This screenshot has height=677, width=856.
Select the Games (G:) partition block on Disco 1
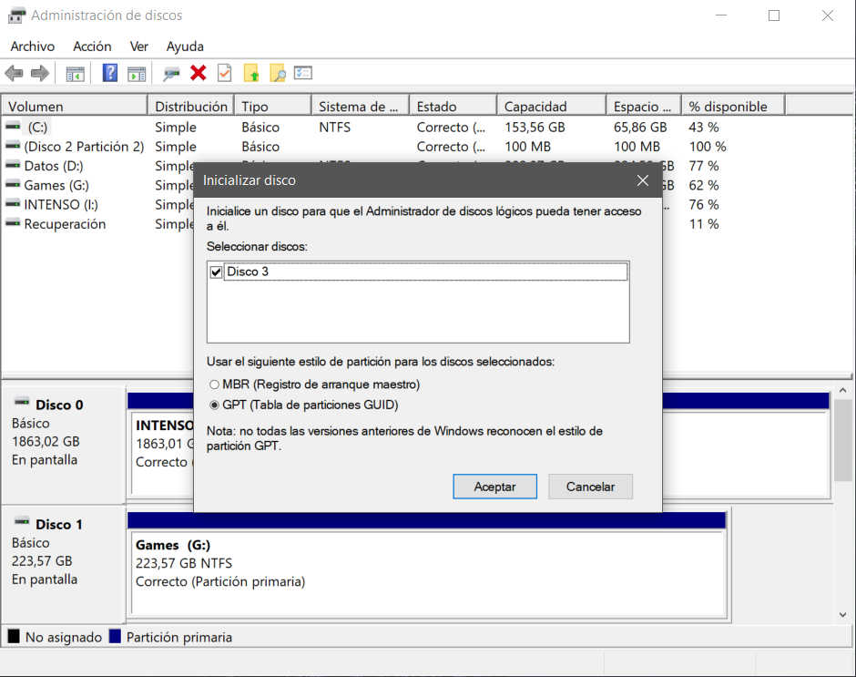[429, 572]
